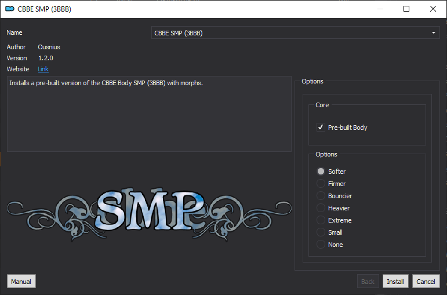447x295 pixels.
Task: Minimize the installer window
Action: tap(380, 9)
